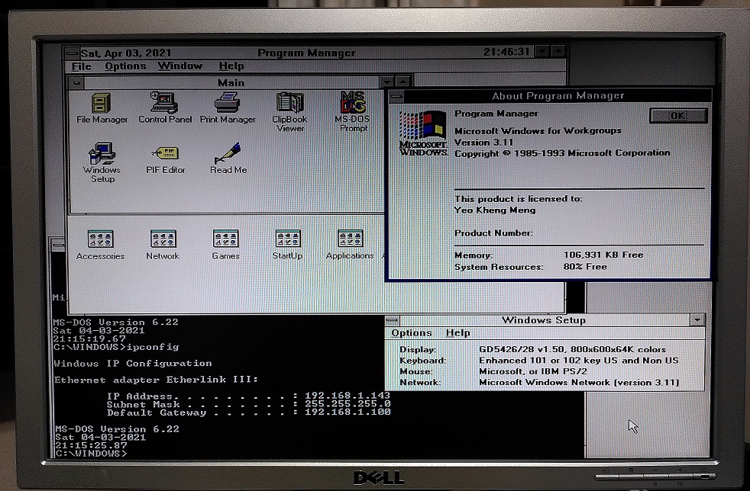This screenshot has height=491, width=750.
Task: Click the copyright line in About dialog
Action: click(562, 153)
